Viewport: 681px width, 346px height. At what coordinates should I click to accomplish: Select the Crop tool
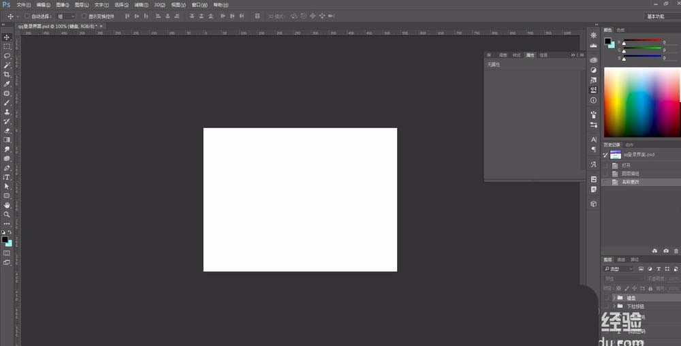click(x=7, y=74)
